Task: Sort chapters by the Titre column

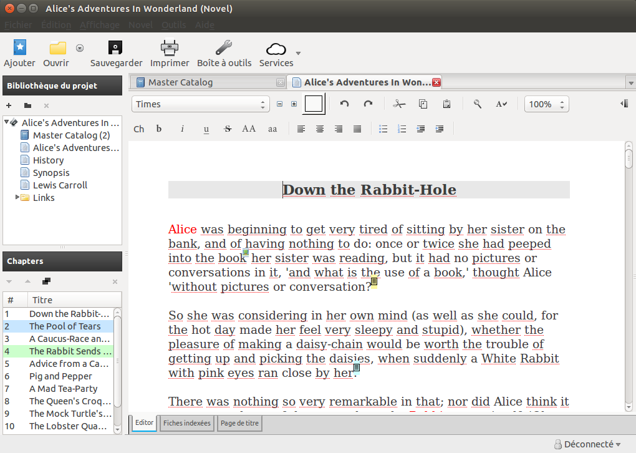Action: (x=75, y=300)
